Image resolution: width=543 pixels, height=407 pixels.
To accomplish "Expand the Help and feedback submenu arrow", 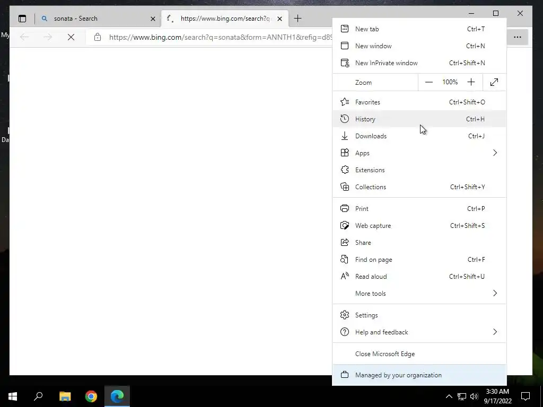I will pyautogui.click(x=495, y=332).
